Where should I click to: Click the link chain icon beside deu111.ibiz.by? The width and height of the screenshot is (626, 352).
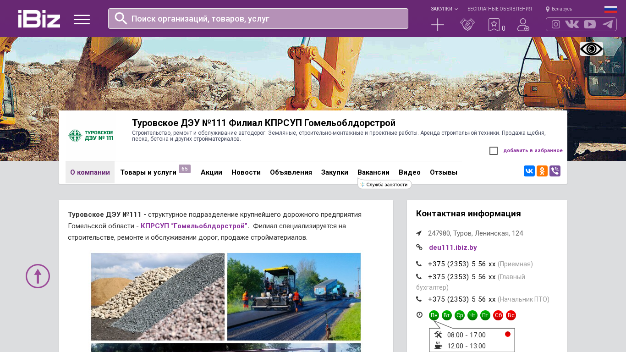(419, 247)
